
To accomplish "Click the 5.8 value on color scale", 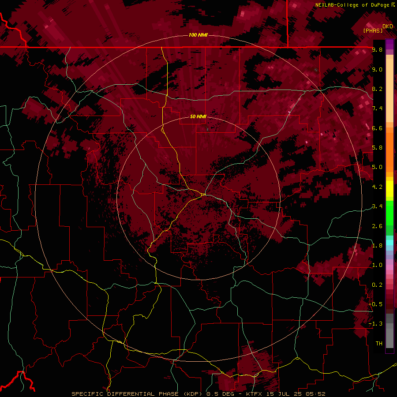I will (377, 148).
